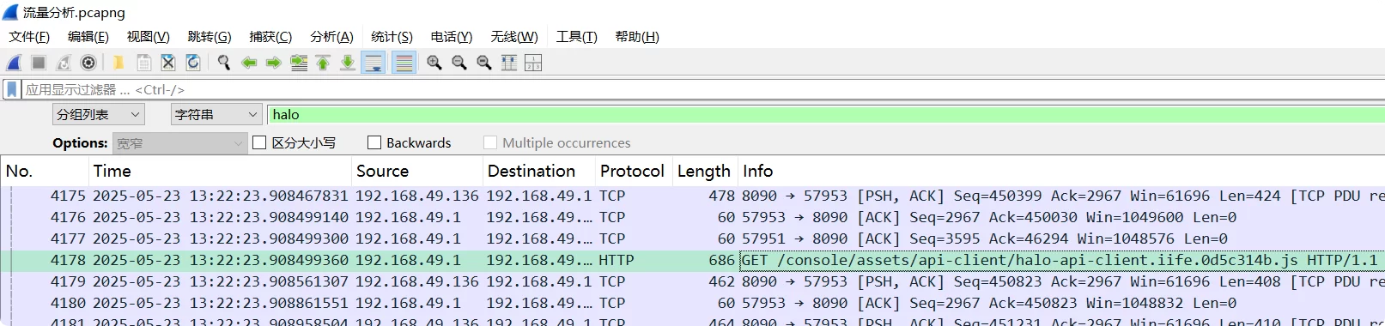Select packet number 4176 row
This screenshot has height=326, width=1385.
tap(692, 217)
